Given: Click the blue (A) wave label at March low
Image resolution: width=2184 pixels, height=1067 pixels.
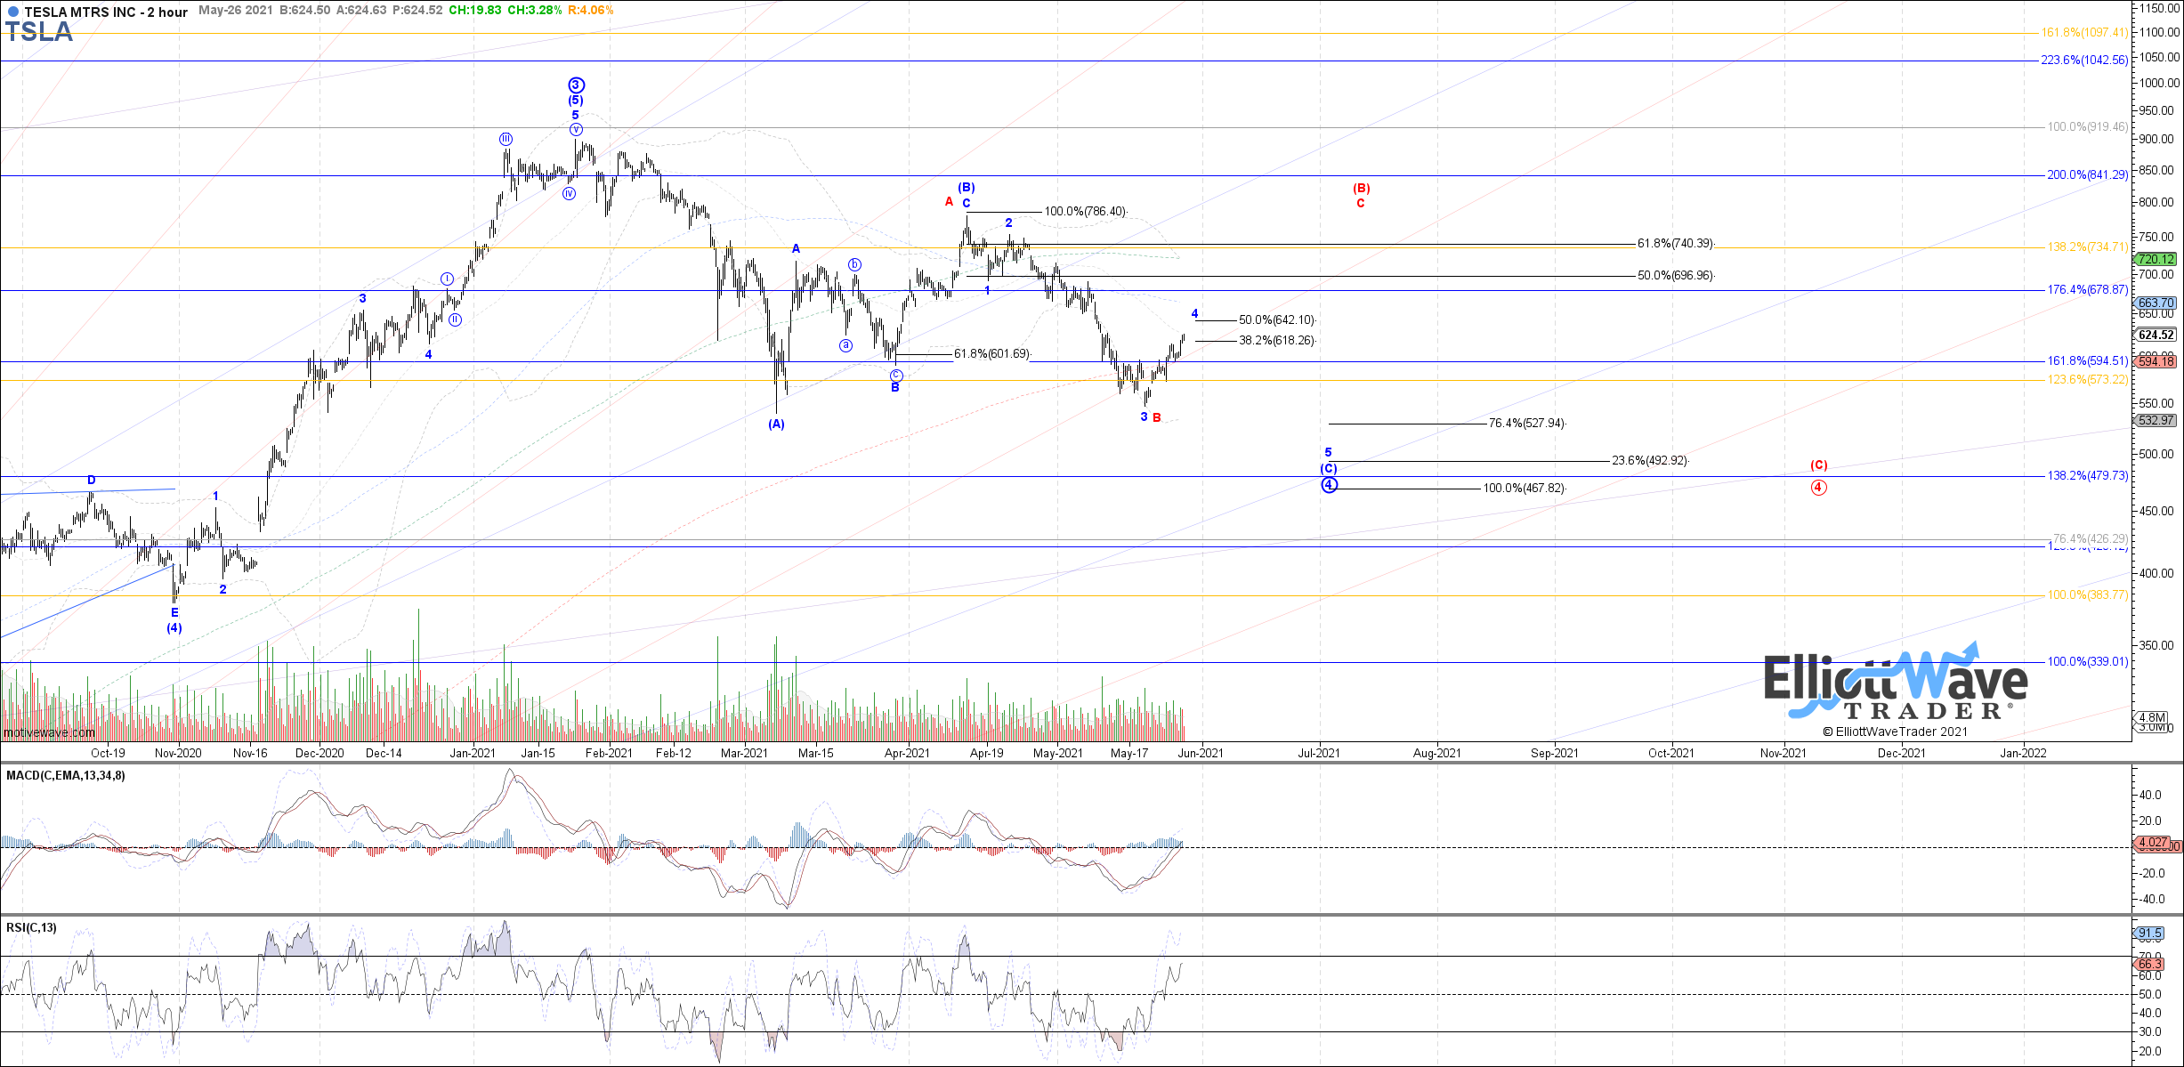Looking at the screenshot, I should pos(777,424).
